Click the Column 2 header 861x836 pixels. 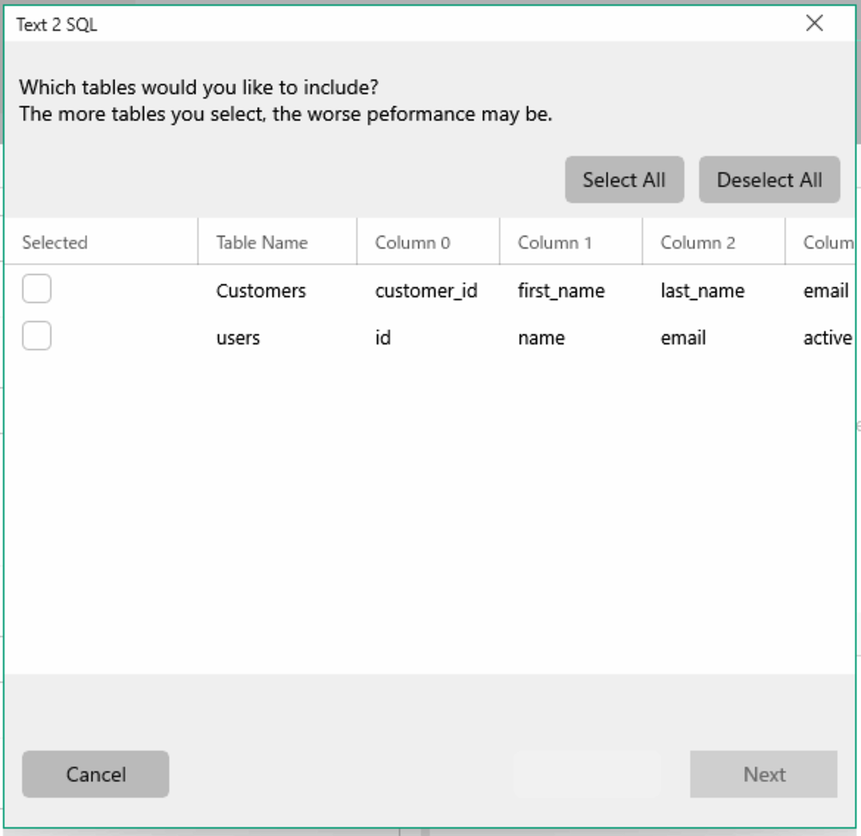pos(714,242)
